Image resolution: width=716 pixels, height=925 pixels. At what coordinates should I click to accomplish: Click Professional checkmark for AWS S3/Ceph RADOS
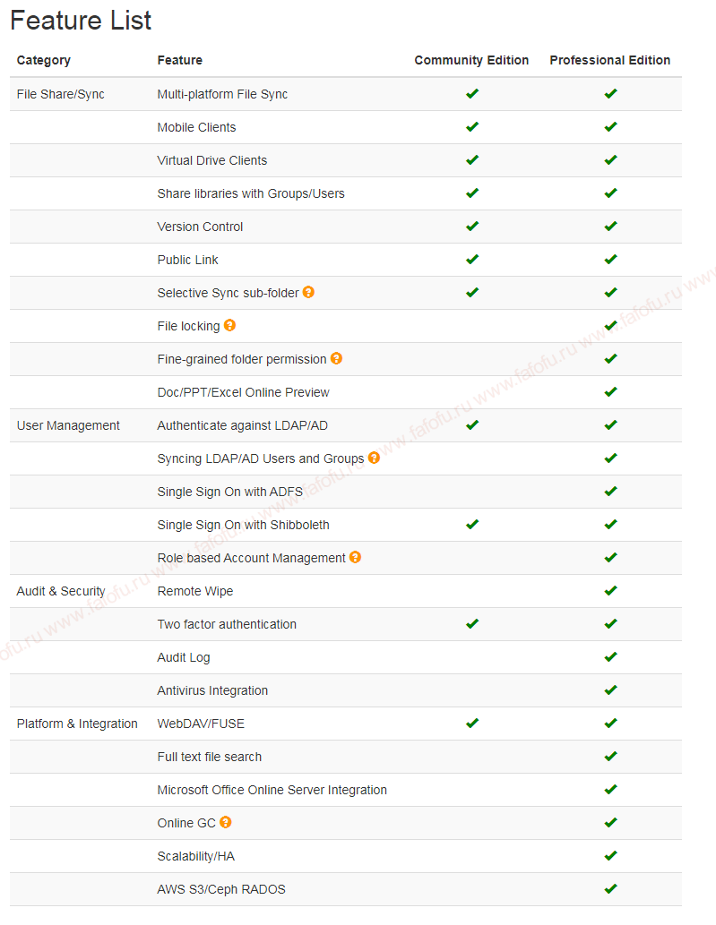point(611,888)
